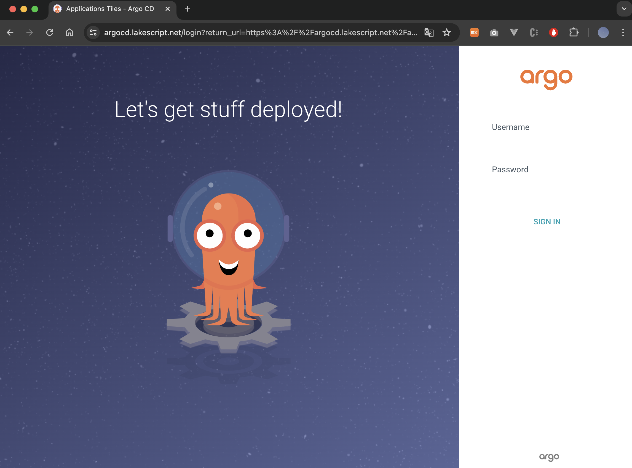This screenshot has height=468, width=632.
Task: Open a new browser tab
Action: 187,9
